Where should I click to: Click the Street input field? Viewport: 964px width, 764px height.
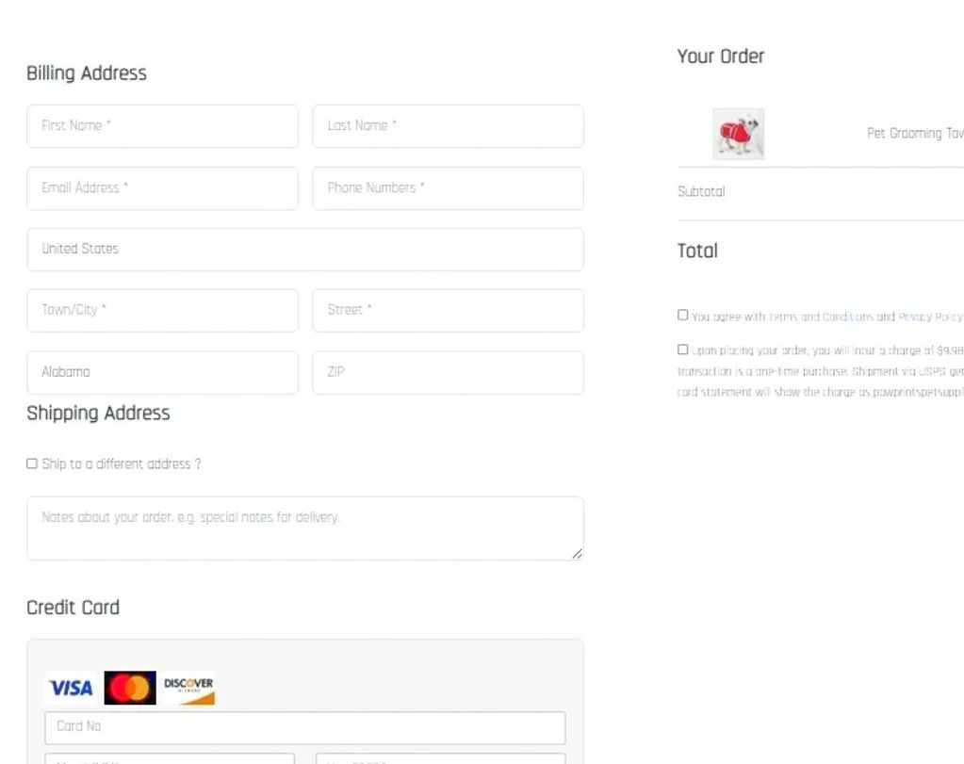pos(448,310)
